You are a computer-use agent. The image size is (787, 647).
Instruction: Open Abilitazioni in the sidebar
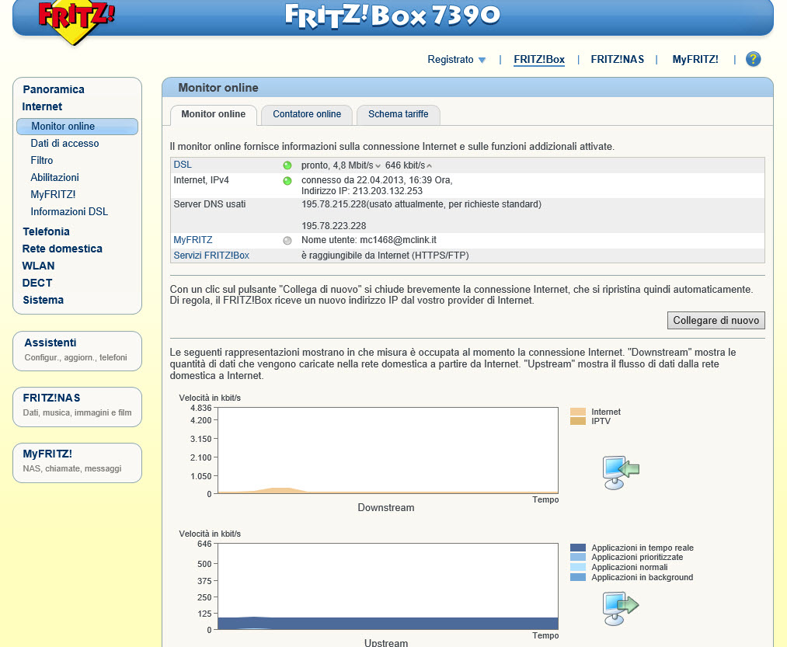54,178
